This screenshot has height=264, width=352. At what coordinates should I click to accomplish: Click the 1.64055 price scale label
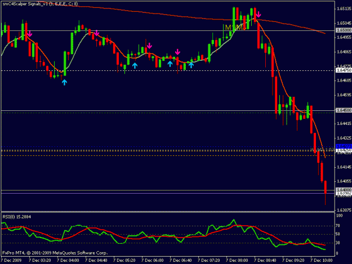(x=344, y=181)
